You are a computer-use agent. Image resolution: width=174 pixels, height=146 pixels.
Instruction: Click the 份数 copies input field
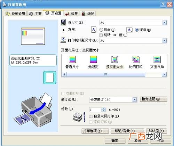[x=95, y=109]
